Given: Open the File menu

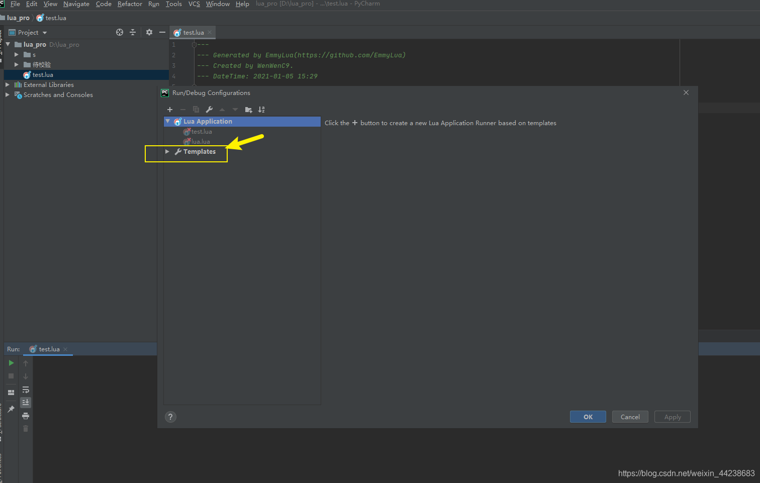Looking at the screenshot, I should coord(15,4).
